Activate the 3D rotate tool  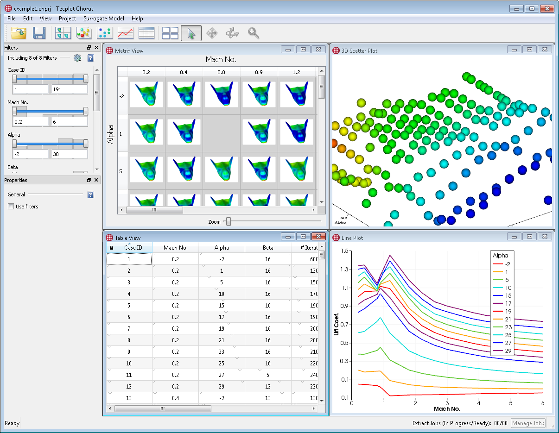[232, 33]
